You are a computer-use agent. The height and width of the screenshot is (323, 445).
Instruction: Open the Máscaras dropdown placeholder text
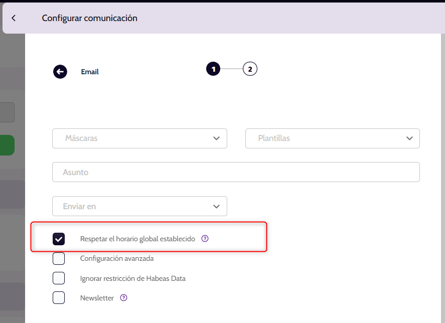81,138
